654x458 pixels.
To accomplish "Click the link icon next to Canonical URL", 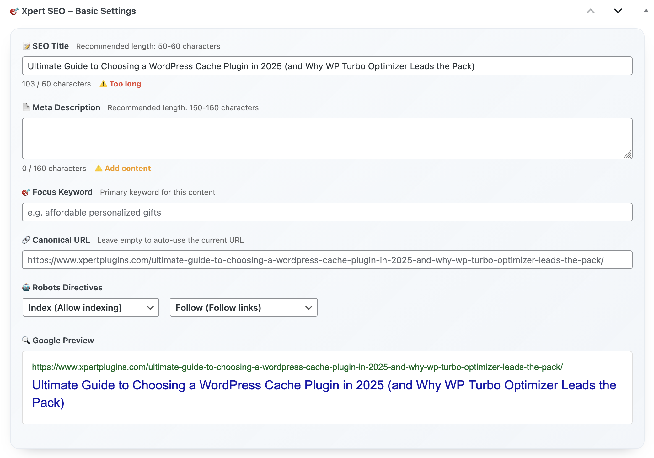I will 26,240.
